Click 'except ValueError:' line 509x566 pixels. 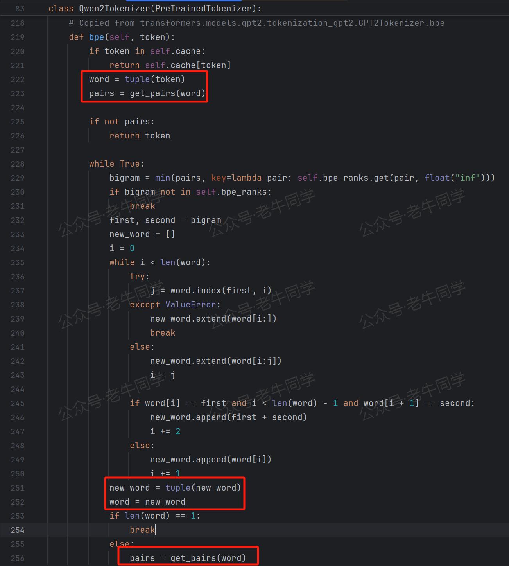175,305
